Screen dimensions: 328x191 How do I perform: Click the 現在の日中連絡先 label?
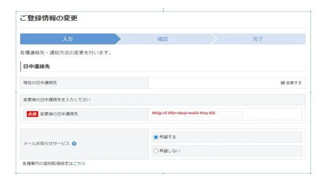pos(40,83)
